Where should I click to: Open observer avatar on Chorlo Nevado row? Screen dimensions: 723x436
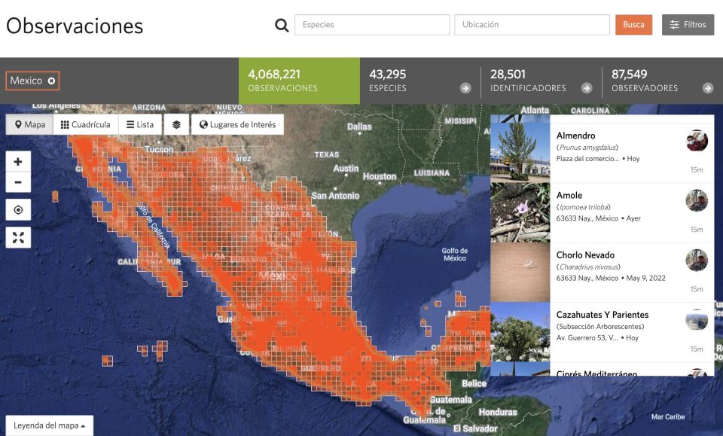[x=697, y=261]
